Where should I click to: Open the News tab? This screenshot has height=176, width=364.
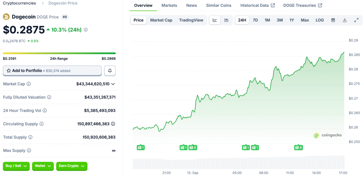192,5
